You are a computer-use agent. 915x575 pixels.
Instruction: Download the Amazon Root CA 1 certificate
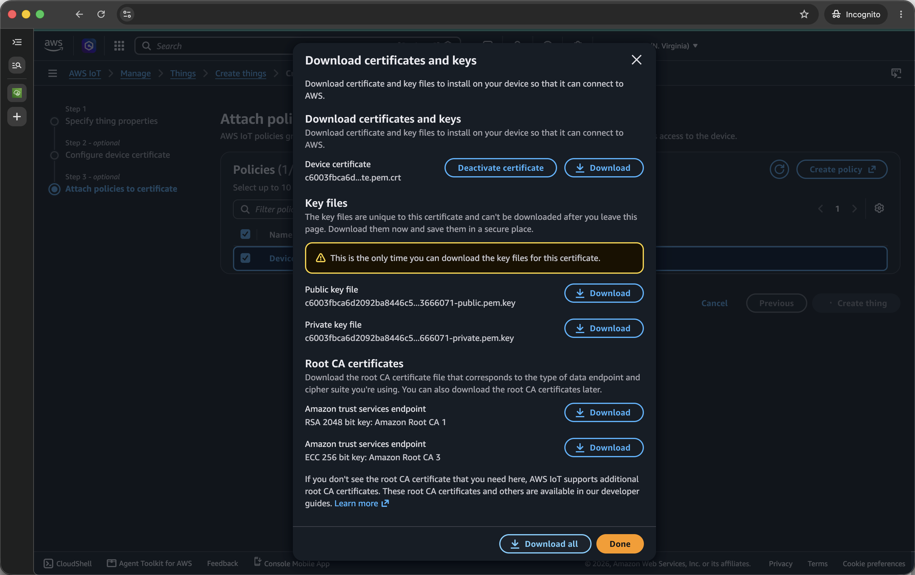click(603, 412)
